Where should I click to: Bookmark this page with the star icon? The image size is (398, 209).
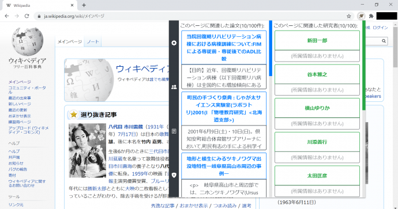[x=349, y=16]
